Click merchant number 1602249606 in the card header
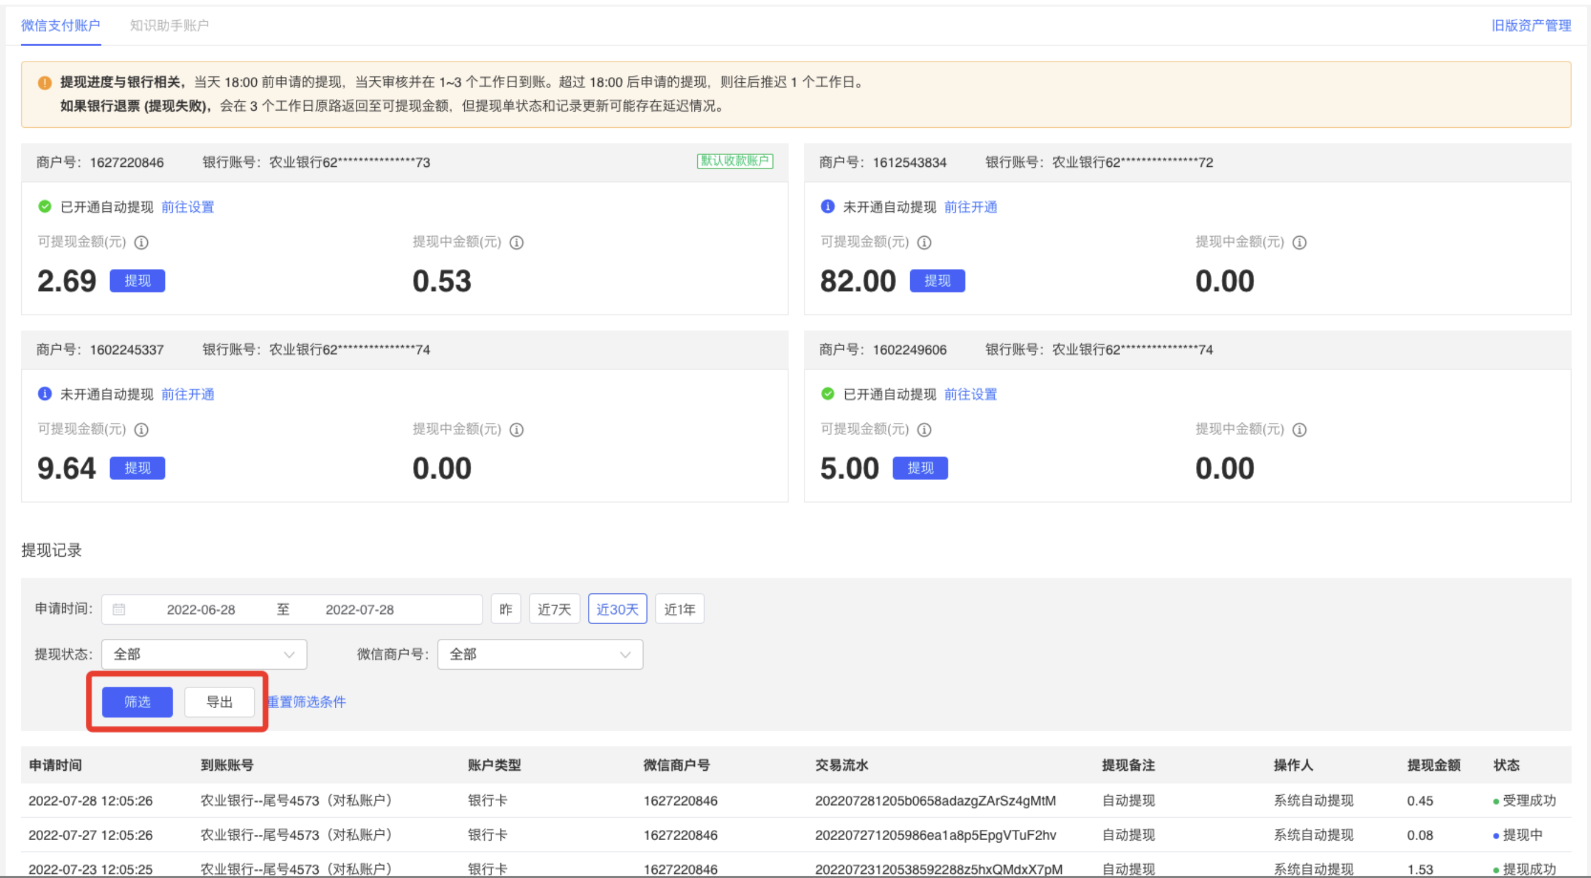 point(909,350)
